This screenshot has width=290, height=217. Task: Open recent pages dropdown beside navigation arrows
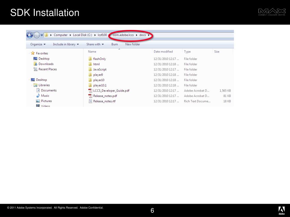(x=42, y=35)
